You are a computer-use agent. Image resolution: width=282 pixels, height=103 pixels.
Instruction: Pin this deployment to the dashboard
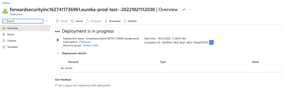[184, 10]
